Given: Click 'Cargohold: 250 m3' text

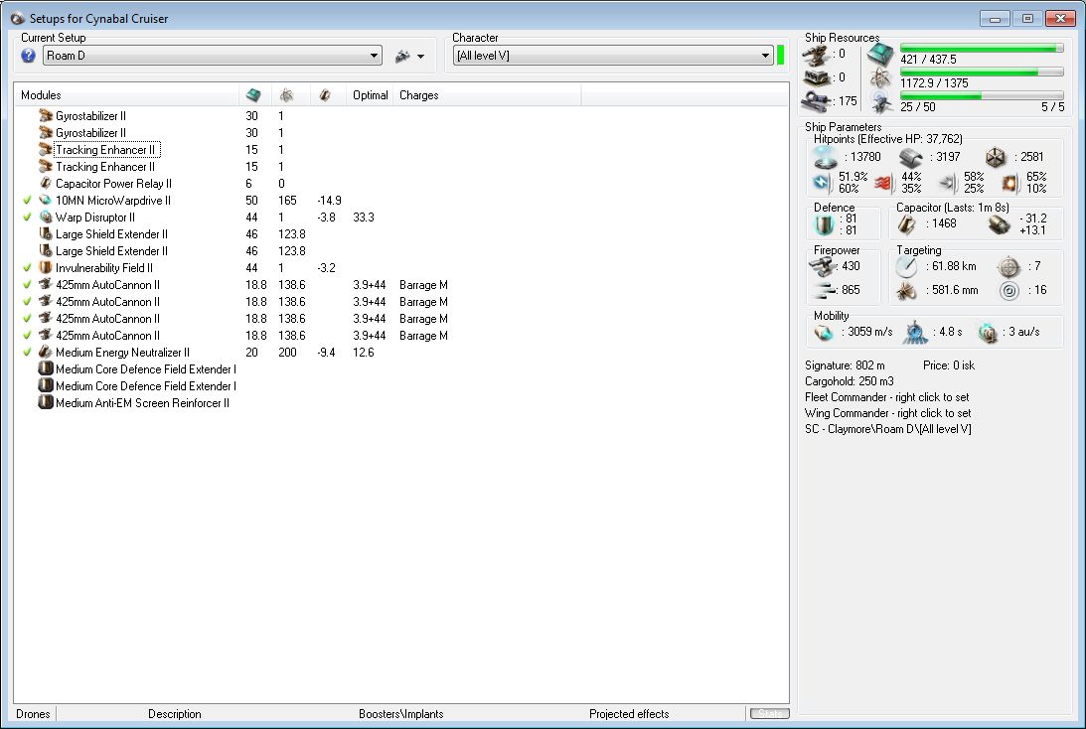Looking at the screenshot, I should (850, 381).
